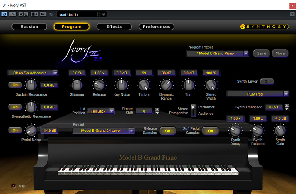This screenshot has height=194, width=296.
Task: Click the Synth Release knob
Action: pyautogui.click(x=258, y=130)
